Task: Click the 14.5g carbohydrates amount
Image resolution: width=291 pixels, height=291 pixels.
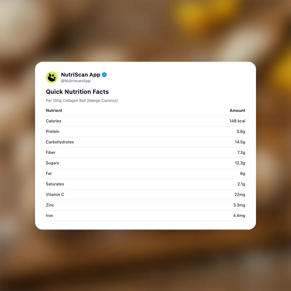Action: (240, 142)
